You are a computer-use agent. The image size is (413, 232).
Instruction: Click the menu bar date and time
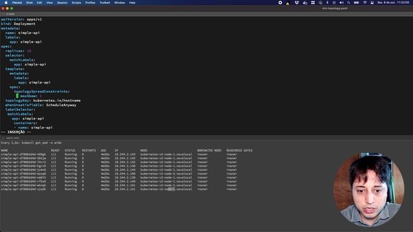pyautogui.click(x=393, y=3)
